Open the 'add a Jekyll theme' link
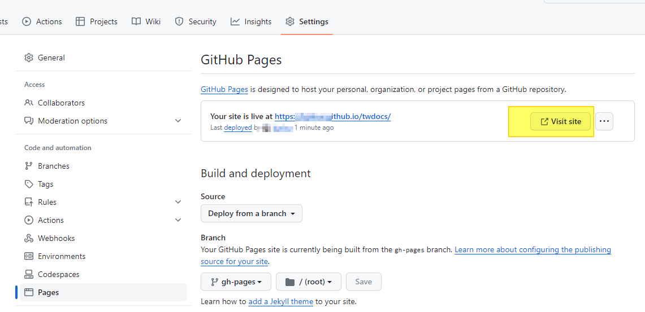The height and width of the screenshot is (312, 645). point(281,302)
